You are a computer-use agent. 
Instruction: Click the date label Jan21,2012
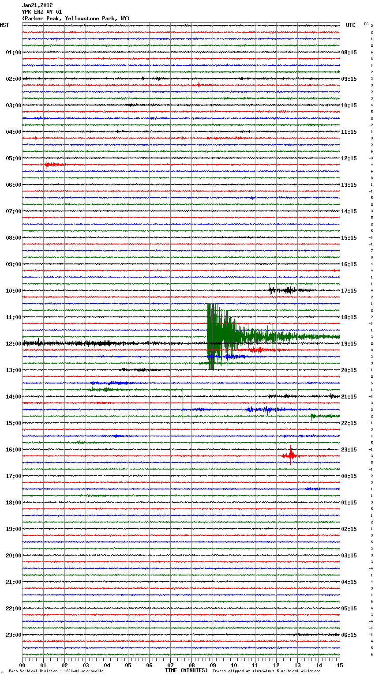37,5
